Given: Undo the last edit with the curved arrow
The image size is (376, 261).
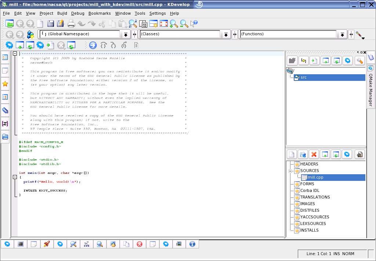Looking at the screenshot, I should tap(82, 24).
